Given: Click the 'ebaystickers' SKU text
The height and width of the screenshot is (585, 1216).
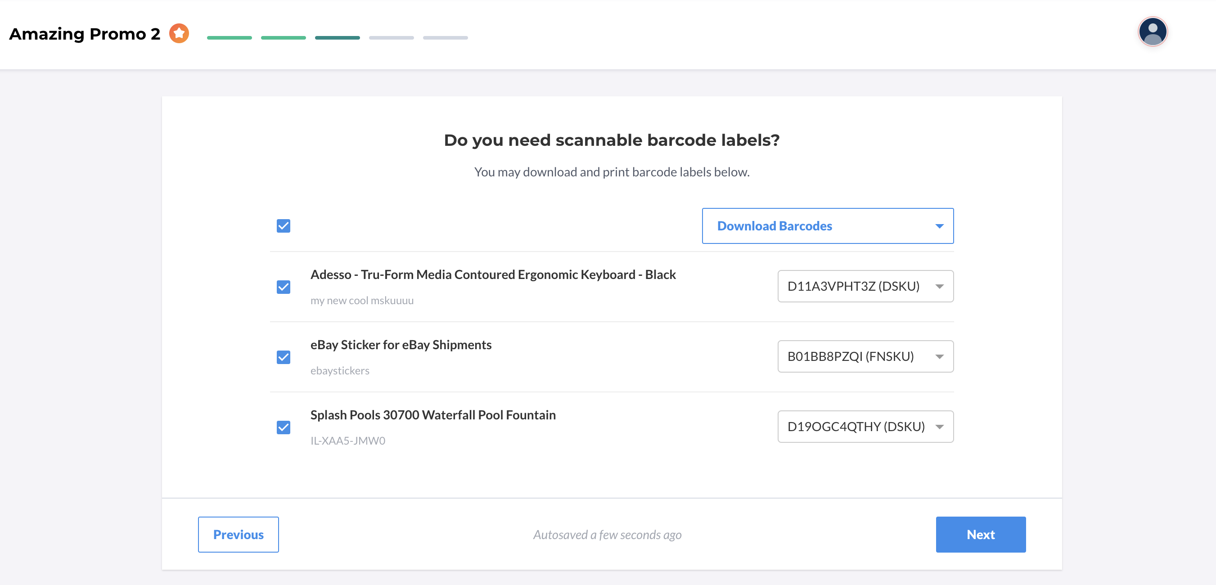Looking at the screenshot, I should tap(340, 371).
